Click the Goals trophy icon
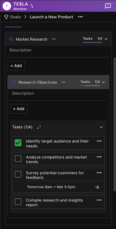Image resolution: width=116 pixels, height=229 pixels. click(x=6, y=17)
